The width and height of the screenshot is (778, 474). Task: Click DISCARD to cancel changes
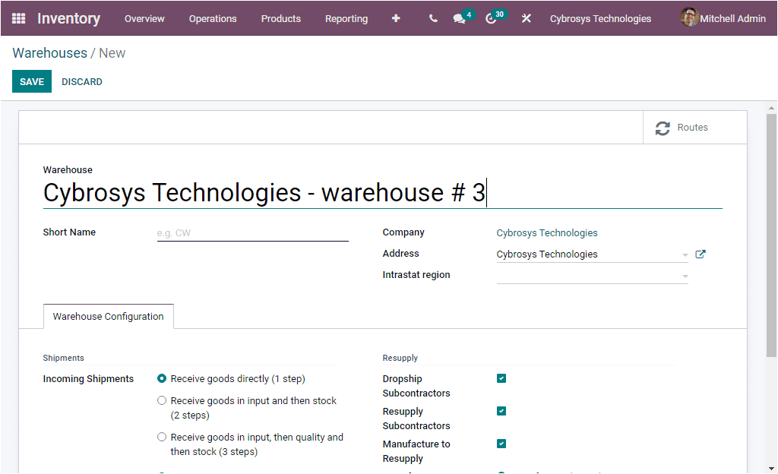coord(81,81)
